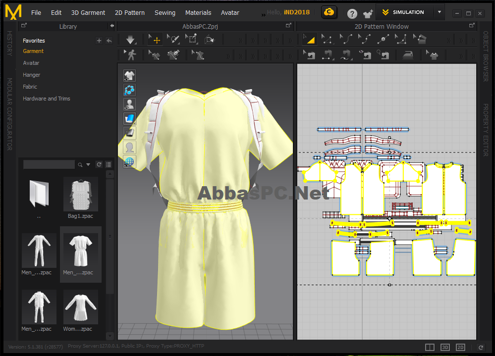Open the help question mark
The image size is (495, 356).
point(352,13)
